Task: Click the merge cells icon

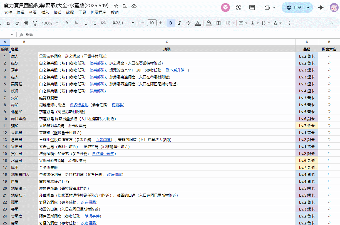Action: [228, 23]
